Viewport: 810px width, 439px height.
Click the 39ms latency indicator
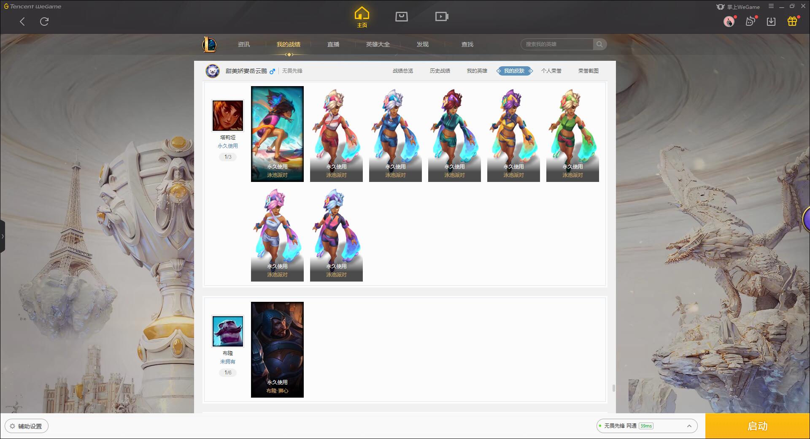point(646,426)
